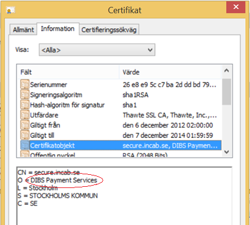
Task: Click the C = SE line
Action: pos(27,204)
